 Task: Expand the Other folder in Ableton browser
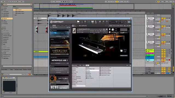14,15
